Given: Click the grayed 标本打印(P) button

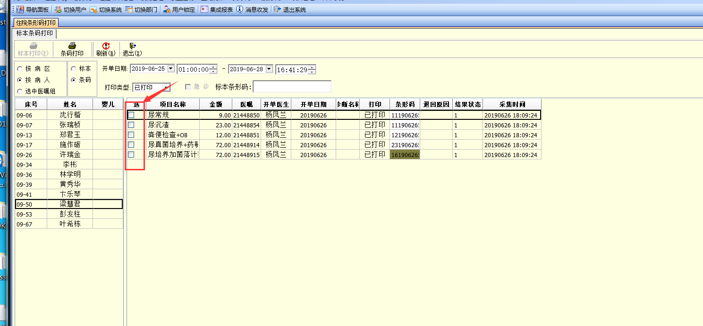Looking at the screenshot, I should click(33, 50).
